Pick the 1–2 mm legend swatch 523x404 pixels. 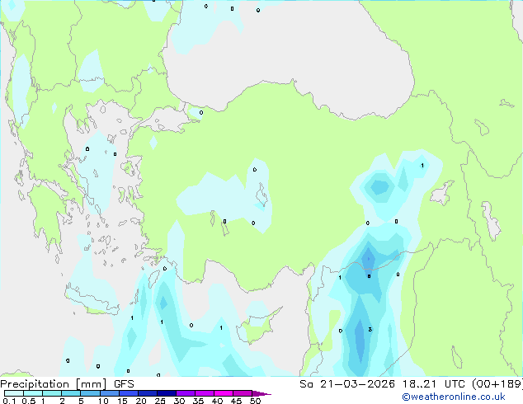[x=52, y=393]
